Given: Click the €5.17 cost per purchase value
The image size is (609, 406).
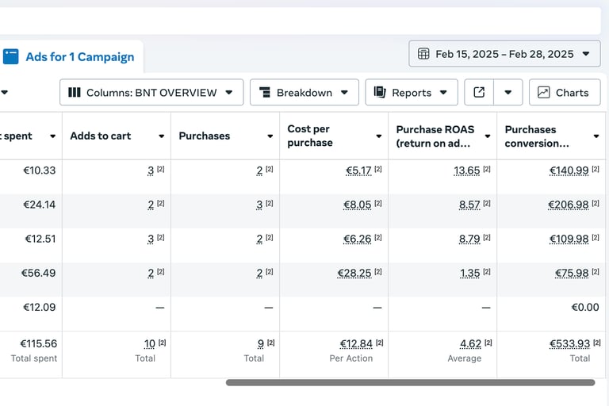Looking at the screenshot, I should [358, 170].
